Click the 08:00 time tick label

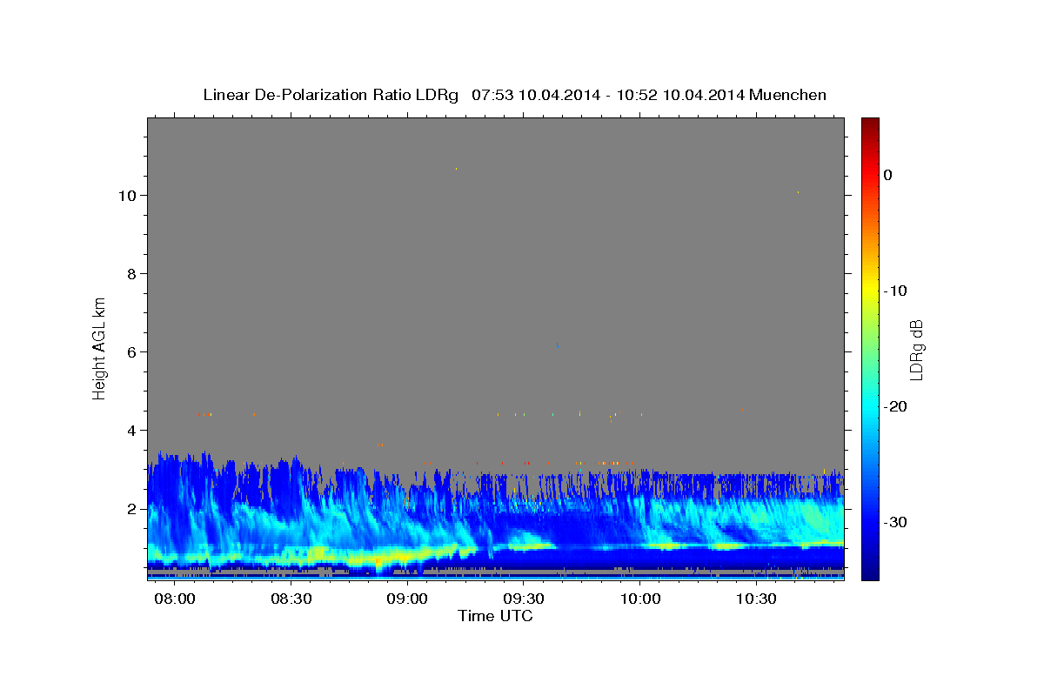click(x=175, y=599)
